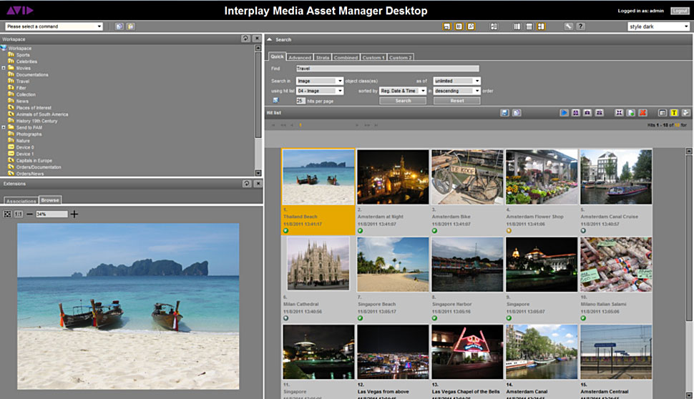Select the Travel folder in workspace tree
Viewport: 694px width, 399px height.
point(23,82)
